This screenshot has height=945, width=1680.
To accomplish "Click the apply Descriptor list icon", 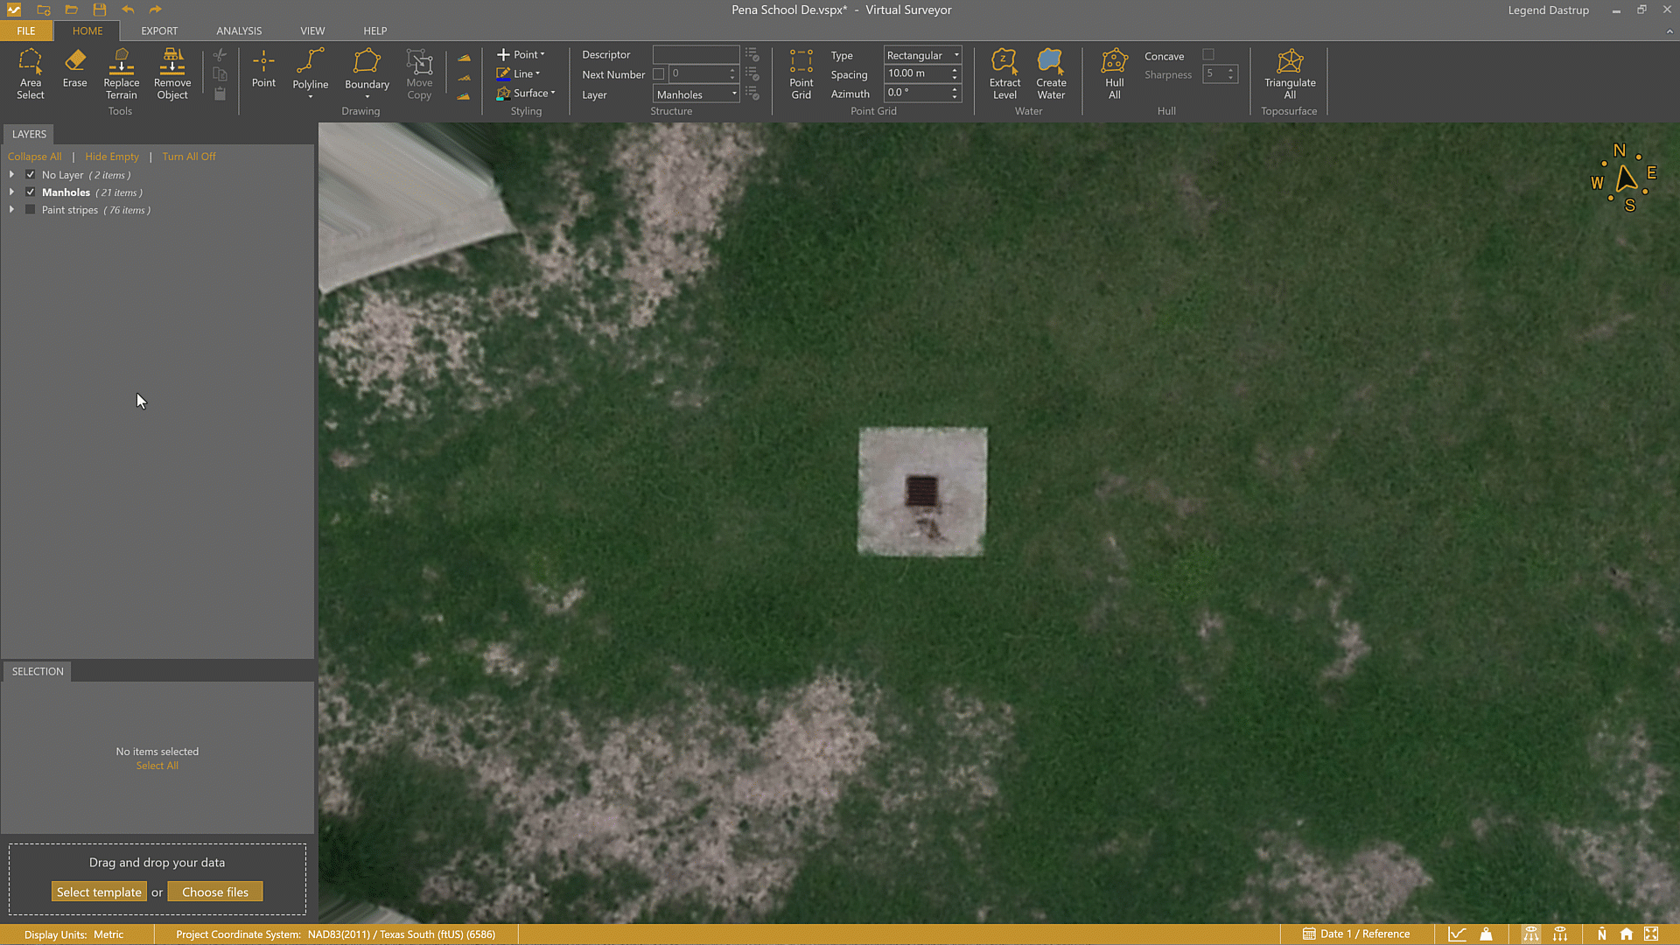I will click(x=752, y=54).
